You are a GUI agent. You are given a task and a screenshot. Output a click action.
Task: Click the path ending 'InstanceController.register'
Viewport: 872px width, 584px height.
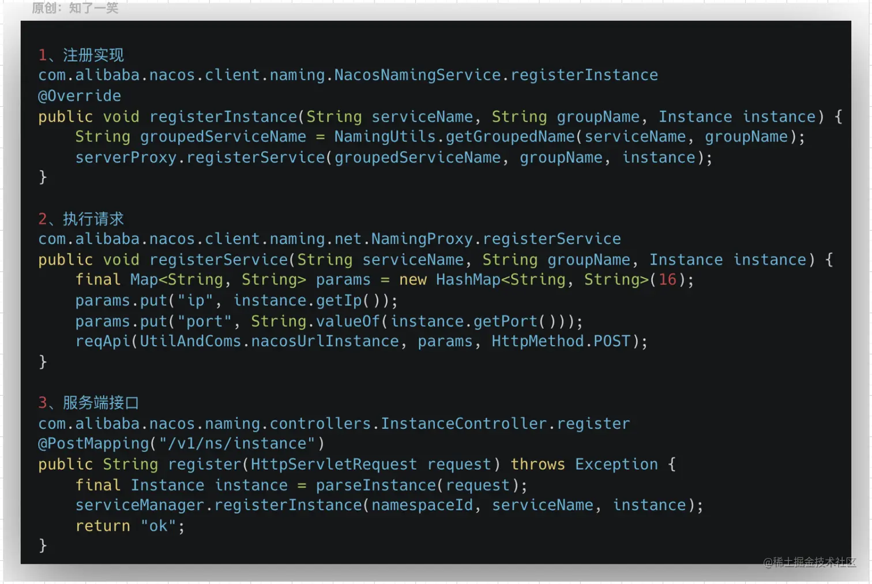[x=334, y=424]
